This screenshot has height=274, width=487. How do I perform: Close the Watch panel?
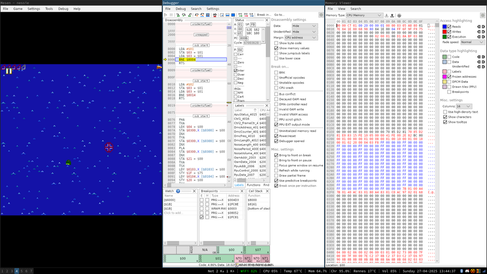[194, 191]
